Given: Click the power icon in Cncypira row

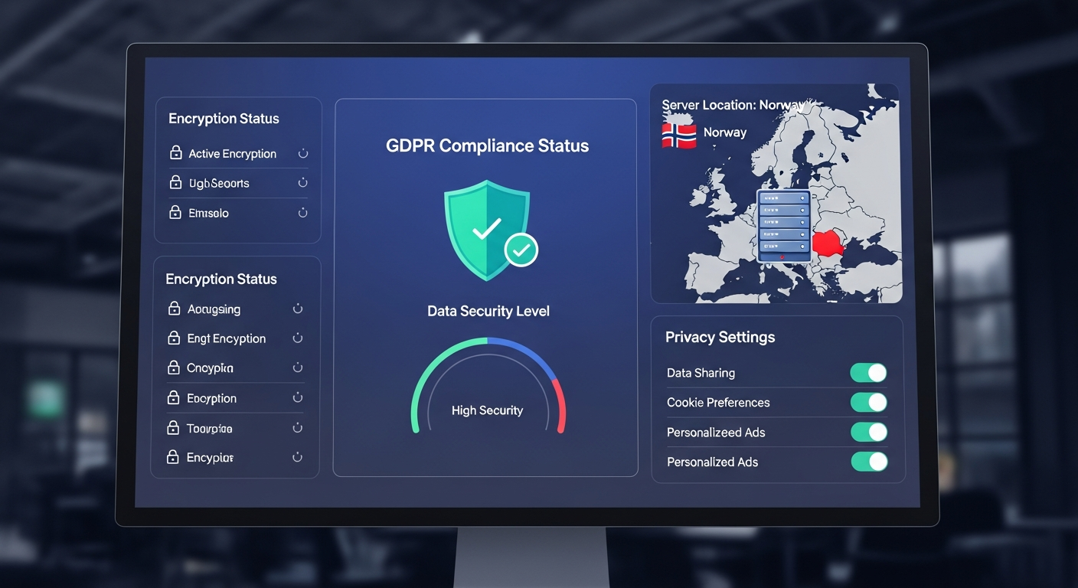Looking at the screenshot, I should click(x=298, y=367).
